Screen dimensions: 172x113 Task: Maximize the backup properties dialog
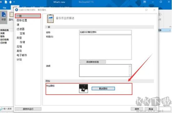click(x=146, y=10)
